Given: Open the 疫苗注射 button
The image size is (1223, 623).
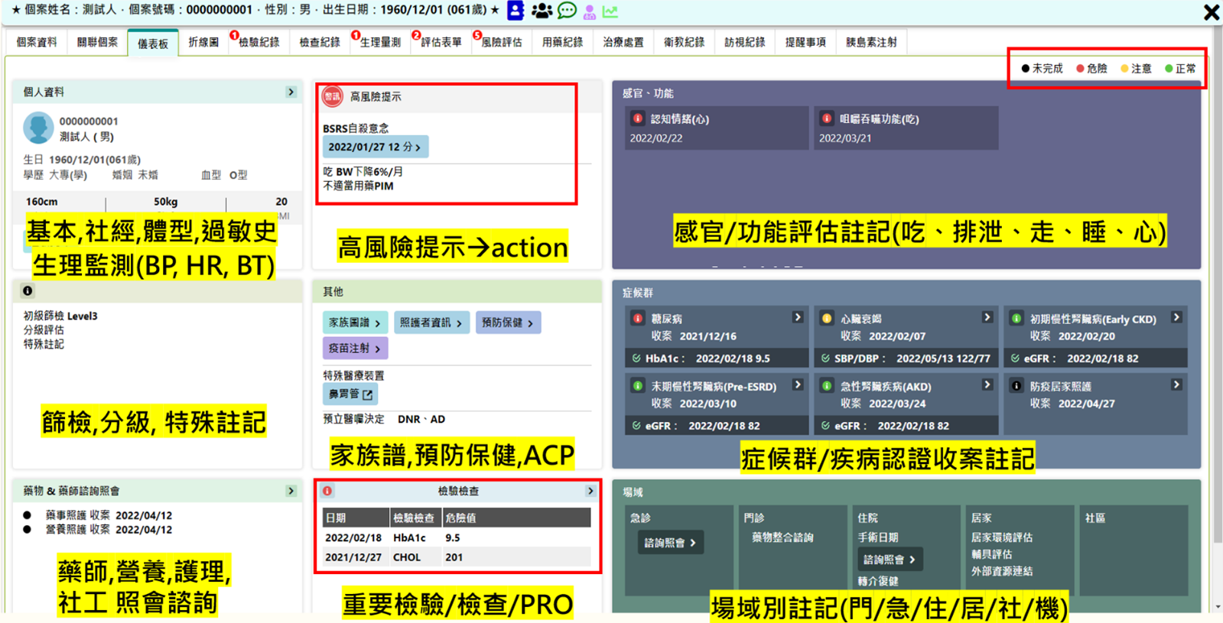Looking at the screenshot, I should (x=354, y=348).
